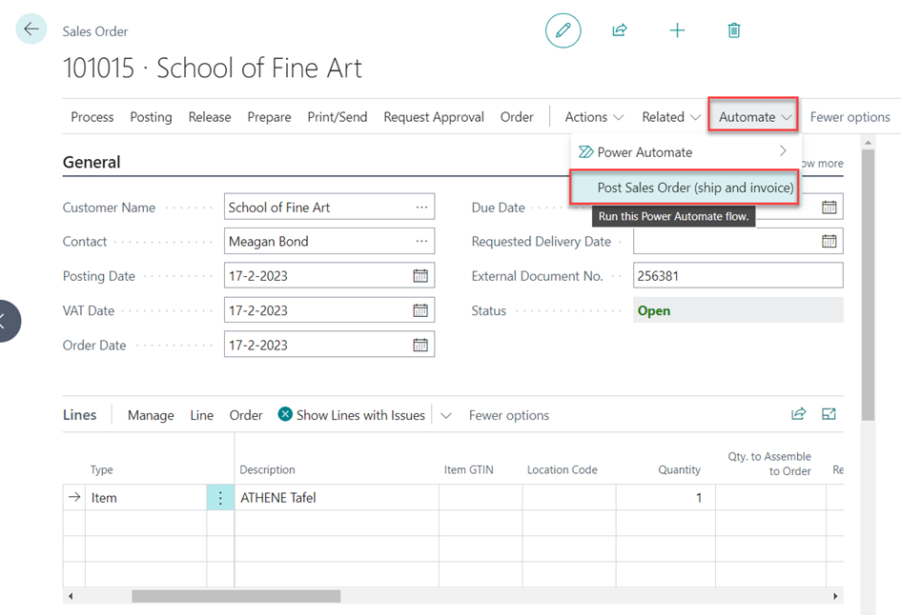Image resolution: width=901 pixels, height=615 pixels.
Task: Click the Type cell showing Item
Action: pyautogui.click(x=146, y=497)
